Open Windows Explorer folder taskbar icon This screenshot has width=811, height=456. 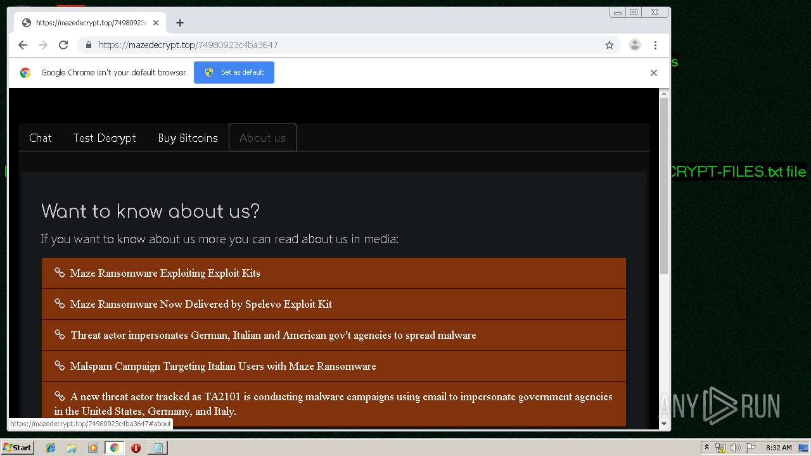[72, 448]
